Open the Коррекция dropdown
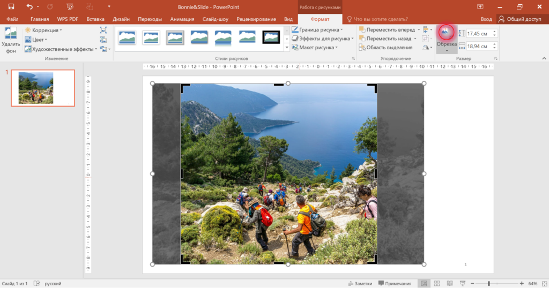 coord(43,30)
